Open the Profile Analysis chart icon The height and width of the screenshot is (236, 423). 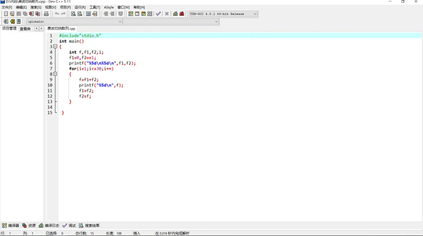coord(176,14)
